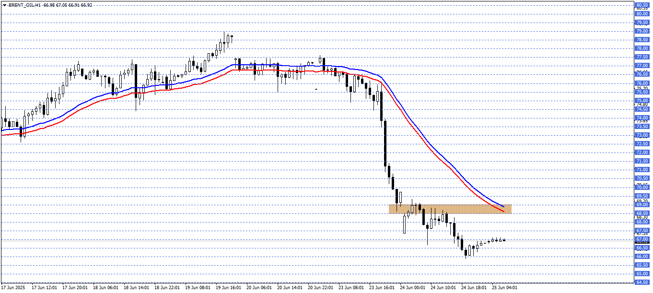Click the 17 Jun 12:01 time label

44,288
